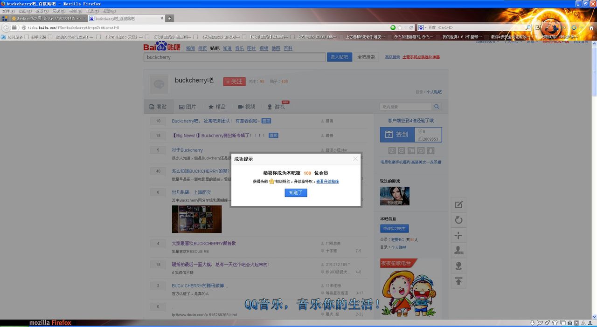Screen dimensions: 597x327
Task: Open the post 出几张碟，上海面交
Action: click(191, 192)
